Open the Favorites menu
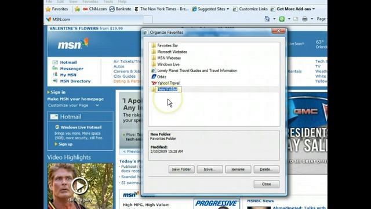The width and height of the screenshot is (371, 209). (x=90, y=2)
